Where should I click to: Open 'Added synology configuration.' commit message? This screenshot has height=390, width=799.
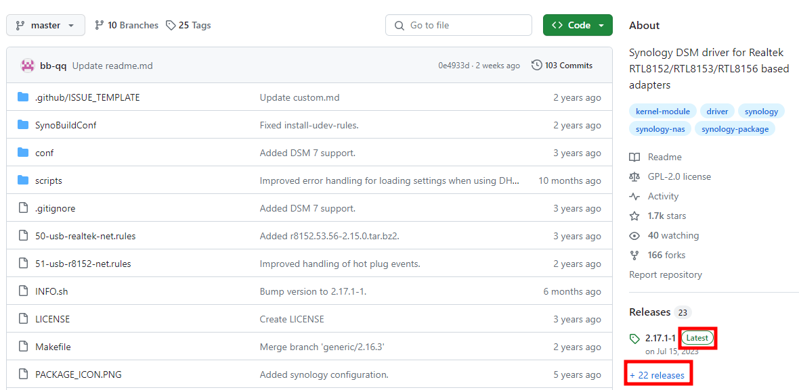pos(324,374)
